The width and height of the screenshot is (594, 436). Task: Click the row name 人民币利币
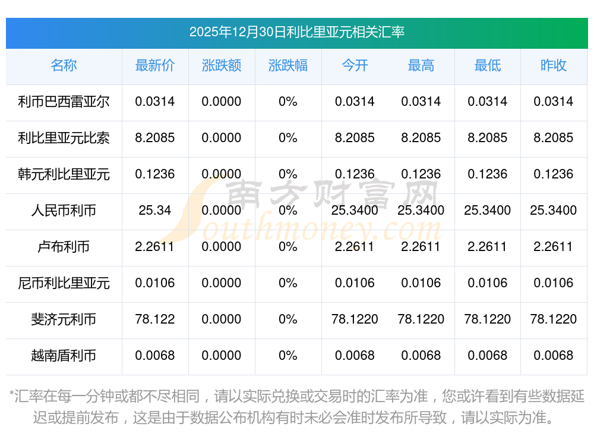pos(64,210)
